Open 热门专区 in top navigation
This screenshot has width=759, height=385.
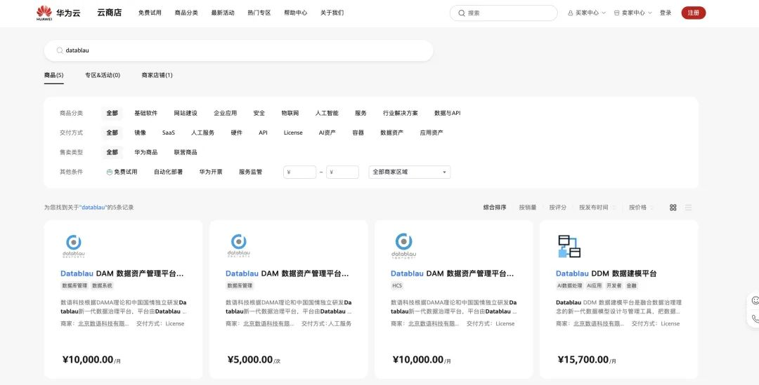[259, 13]
